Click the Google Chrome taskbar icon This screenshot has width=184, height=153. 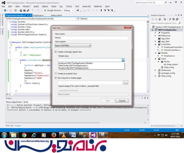click(x=24, y=135)
